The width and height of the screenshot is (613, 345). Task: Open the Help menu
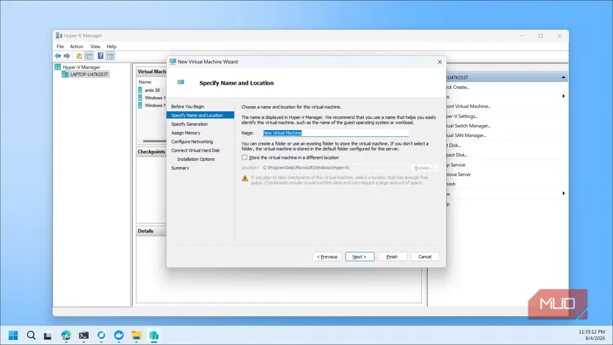pyautogui.click(x=112, y=47)
